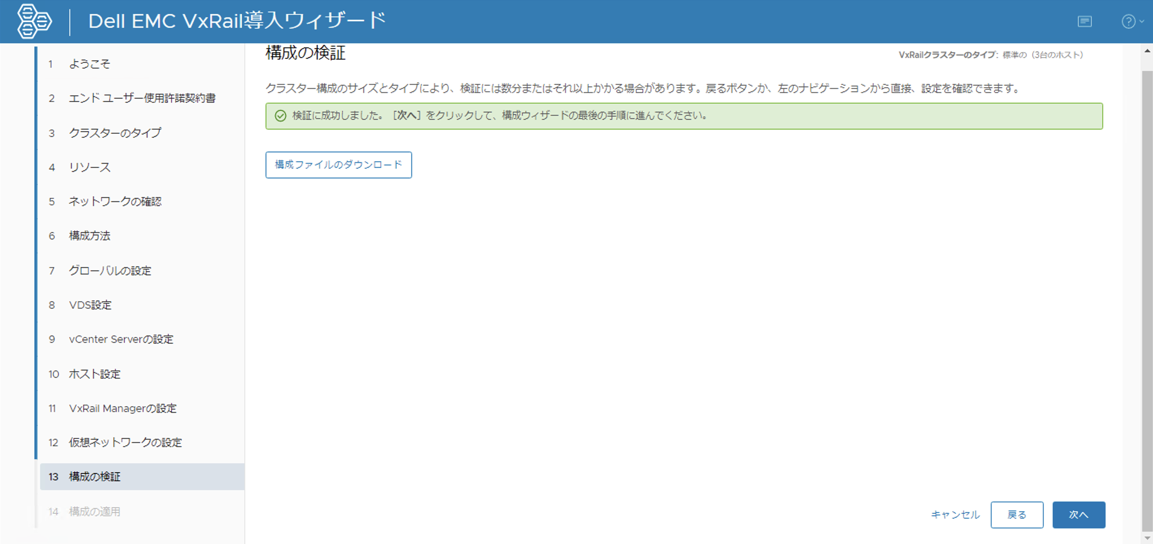
Task: Click 戻る to go back
Action: pos(1017,514)
